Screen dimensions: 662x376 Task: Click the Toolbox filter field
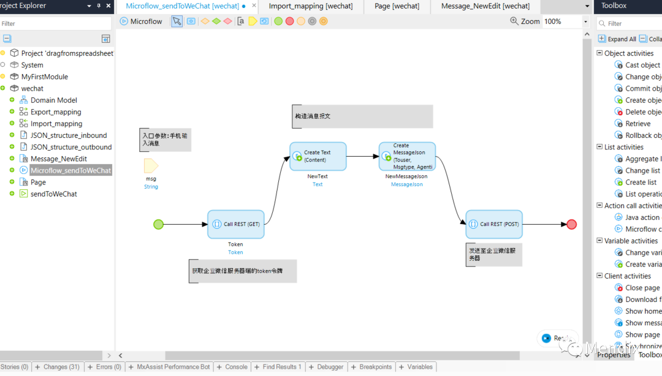(x=629, y=24)
